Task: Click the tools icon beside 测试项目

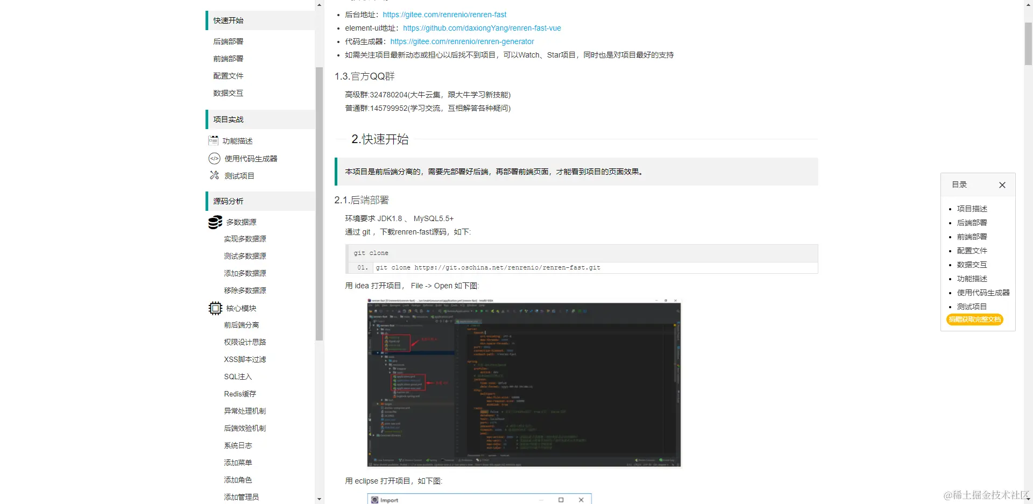Action: point(214,175)
